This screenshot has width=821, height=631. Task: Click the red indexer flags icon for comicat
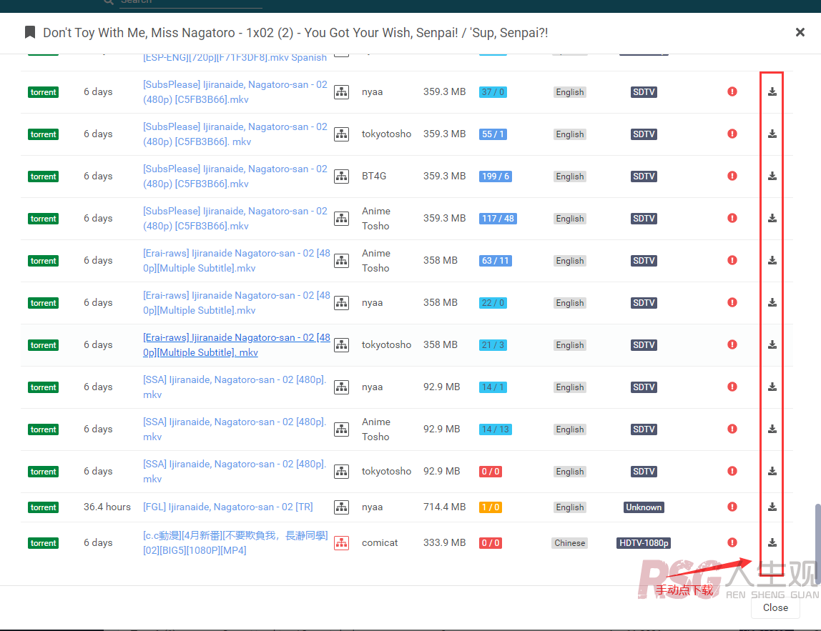[x=341, y=543]
